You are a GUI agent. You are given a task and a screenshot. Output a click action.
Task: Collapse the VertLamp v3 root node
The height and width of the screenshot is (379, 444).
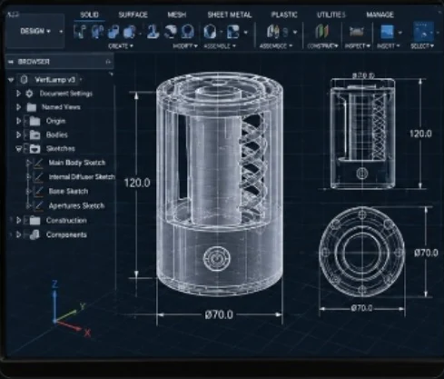click(11, 80)
